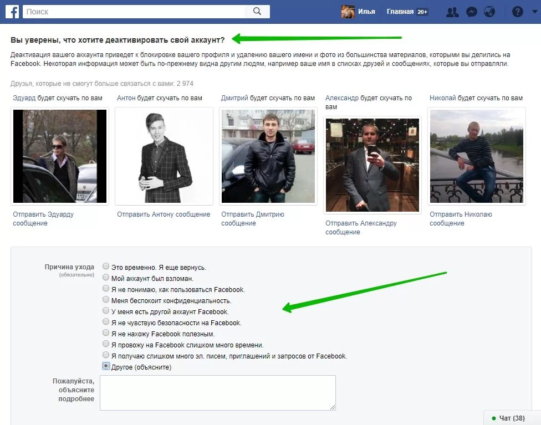Click Отправить Николаю сообщение link
The height and width of the screenshot is (425, 541).
(461, 219)
